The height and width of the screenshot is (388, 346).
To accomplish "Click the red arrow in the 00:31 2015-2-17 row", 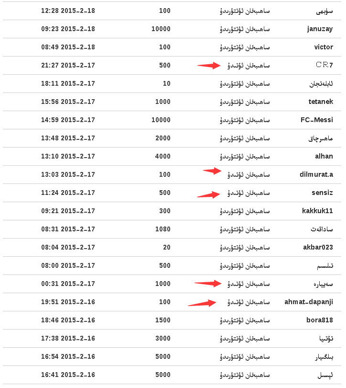I will (208, 283).
